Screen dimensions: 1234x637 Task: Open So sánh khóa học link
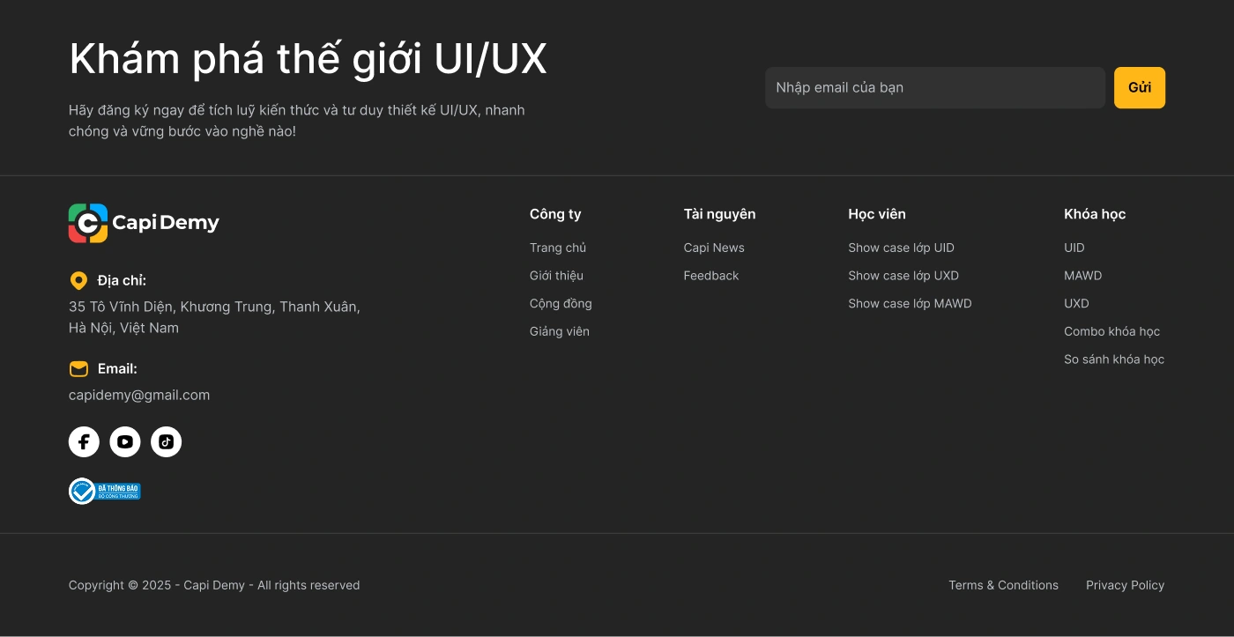coord(1114,359)
